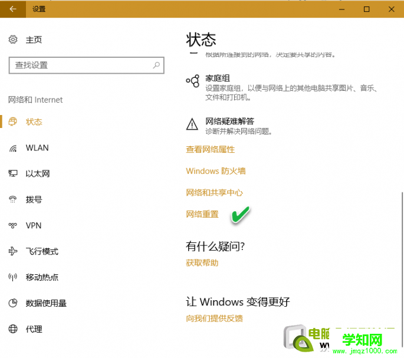Open 移动热点 settings page
This screenshot has width=404, height=358.
pos(42,277)
